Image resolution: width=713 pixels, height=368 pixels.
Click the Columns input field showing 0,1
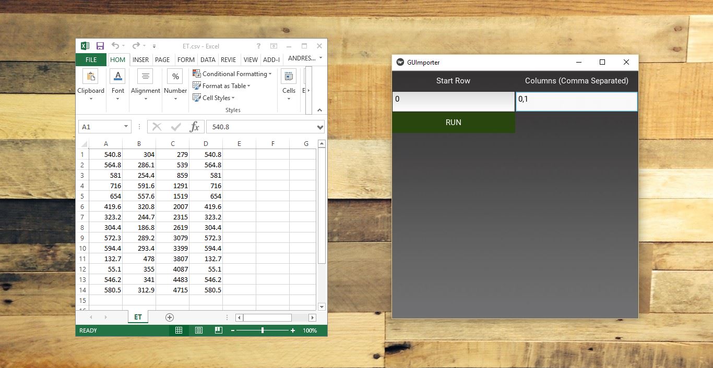click(577, 101)
